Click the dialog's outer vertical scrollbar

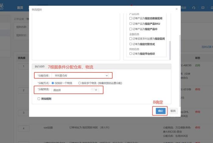(180, 71)
